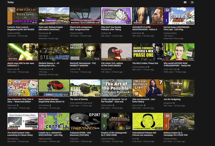Viewport: 215px width, 146px height.
Task: Open Elon Musk's Crazy Plan thumbnail
Action: coord(23,121)
